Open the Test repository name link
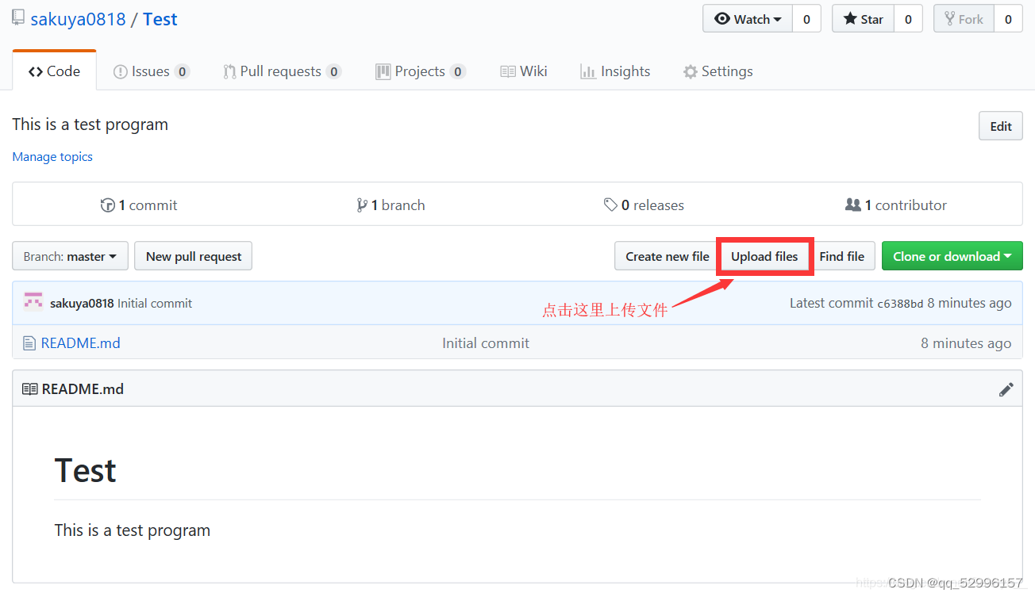This screenshot has height=597, width=1035. pyautogui.click(x=160, y=19)
